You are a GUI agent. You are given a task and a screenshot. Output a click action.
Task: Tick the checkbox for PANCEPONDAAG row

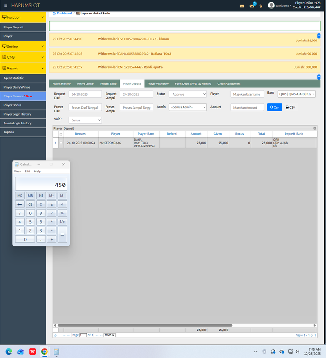[61, 143]
